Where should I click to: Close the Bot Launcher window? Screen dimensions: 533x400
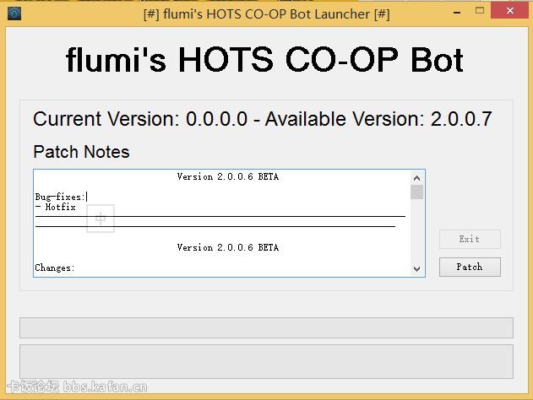coord(510,11)
